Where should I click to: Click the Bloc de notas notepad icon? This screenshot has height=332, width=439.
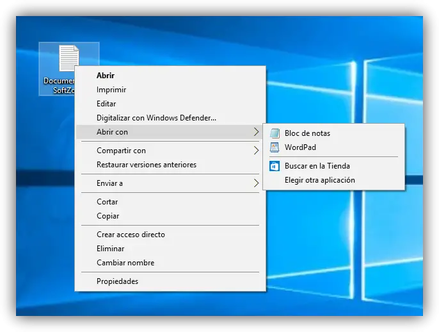(275, 133)
